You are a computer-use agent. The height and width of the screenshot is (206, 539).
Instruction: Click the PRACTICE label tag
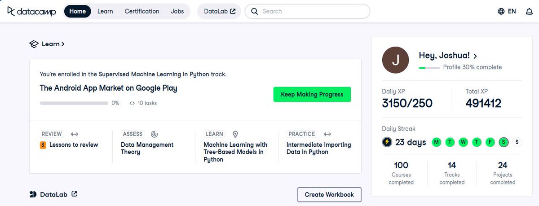pos(302,134)
